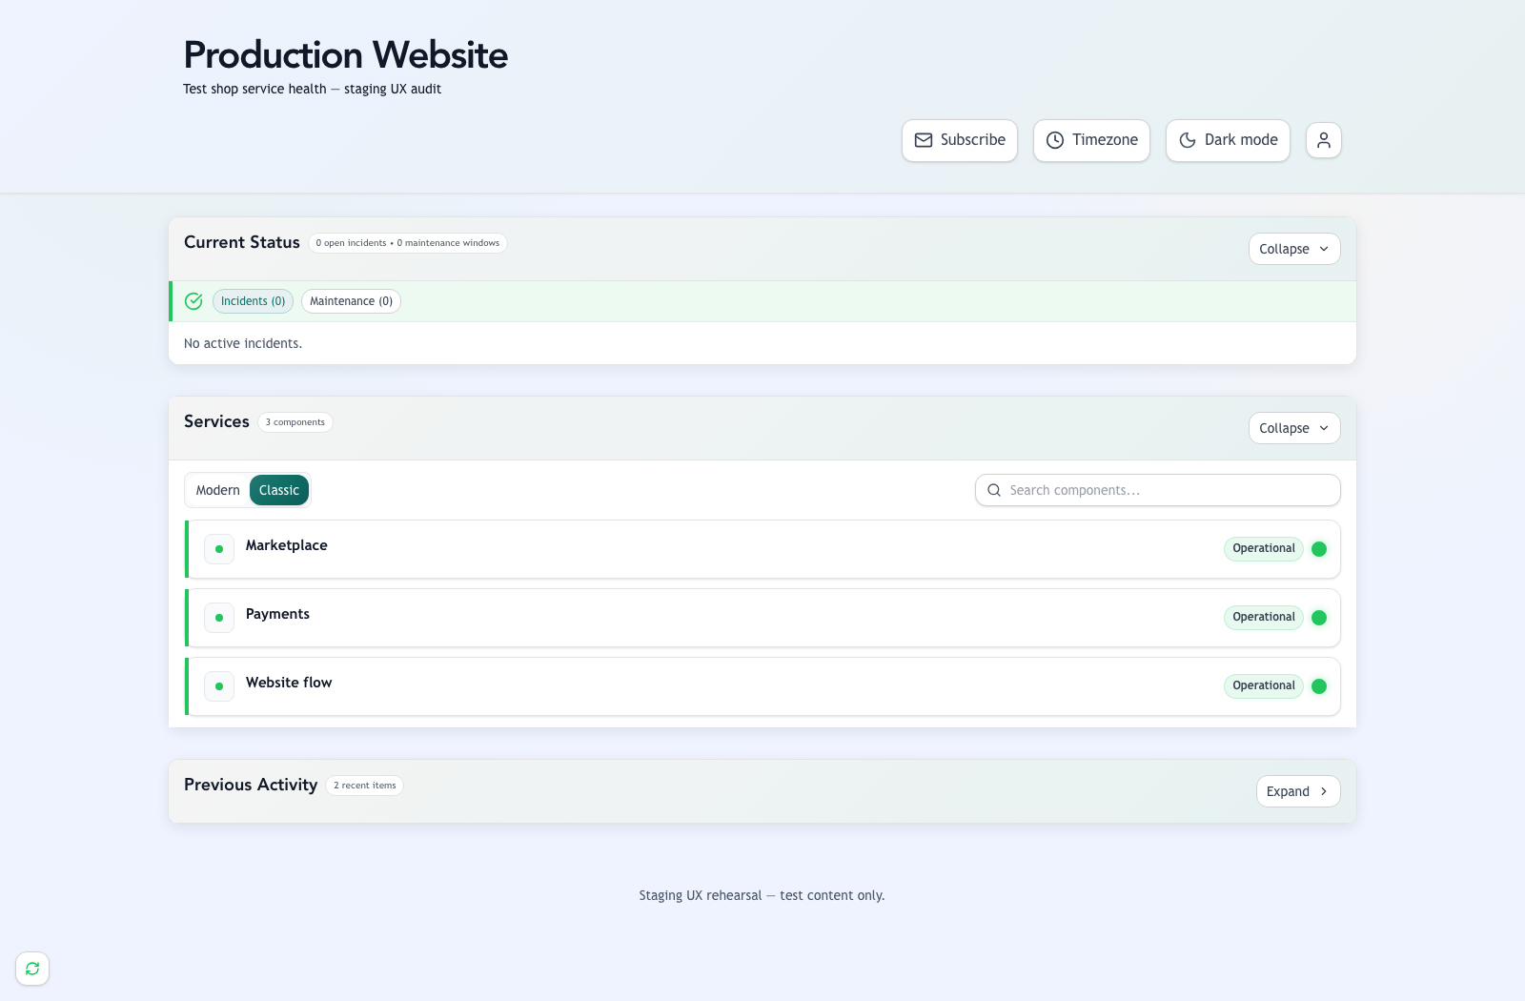The image size is (1525, 1001).
Task: Click the Marketplace status dot box
Action: [x=219, y=549]
